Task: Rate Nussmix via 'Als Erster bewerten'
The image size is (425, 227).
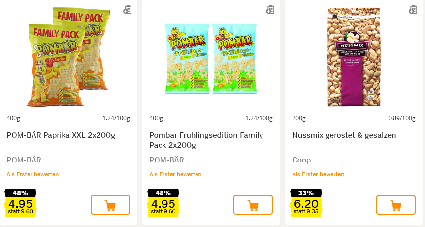Action: (318, 174)
